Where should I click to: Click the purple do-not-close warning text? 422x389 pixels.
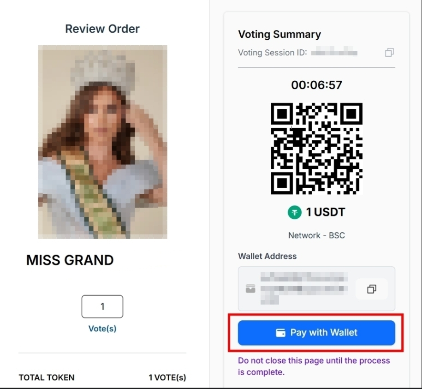314,366
